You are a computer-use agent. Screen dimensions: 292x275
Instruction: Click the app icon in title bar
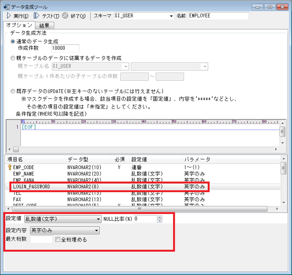coord(6,6)
